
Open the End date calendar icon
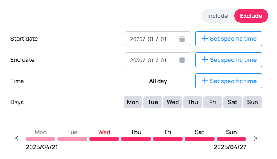[182, 60]
